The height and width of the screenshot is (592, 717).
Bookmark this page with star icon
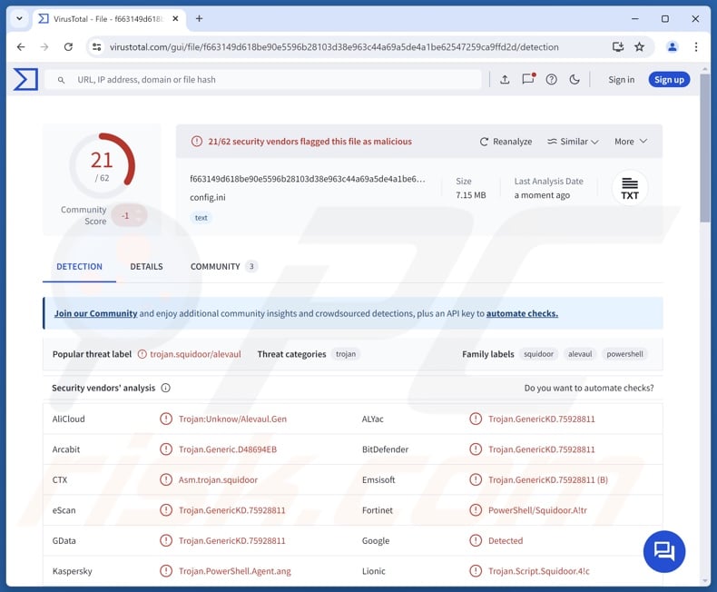pos(639,46)
